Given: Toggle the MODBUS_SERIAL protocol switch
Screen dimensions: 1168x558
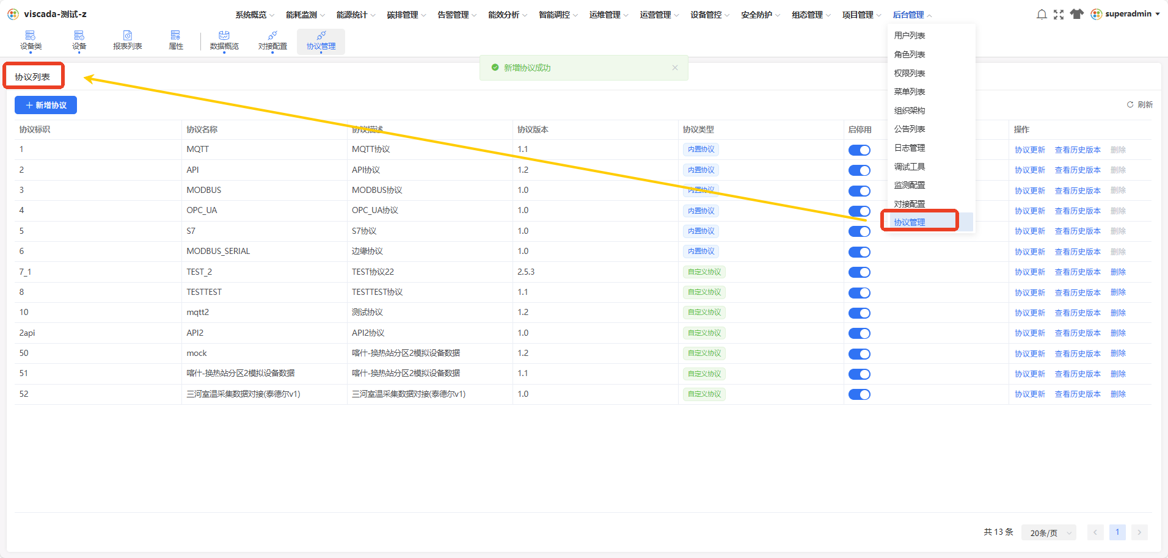Looking at the screenshot, I should coord(859,252).
